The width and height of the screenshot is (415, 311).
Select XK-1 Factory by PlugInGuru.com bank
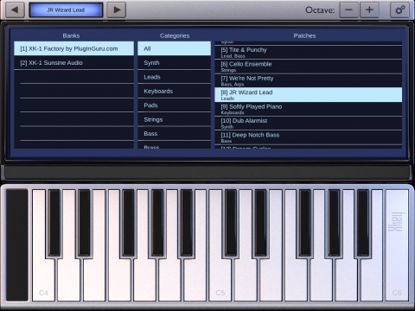click(74, 48)
